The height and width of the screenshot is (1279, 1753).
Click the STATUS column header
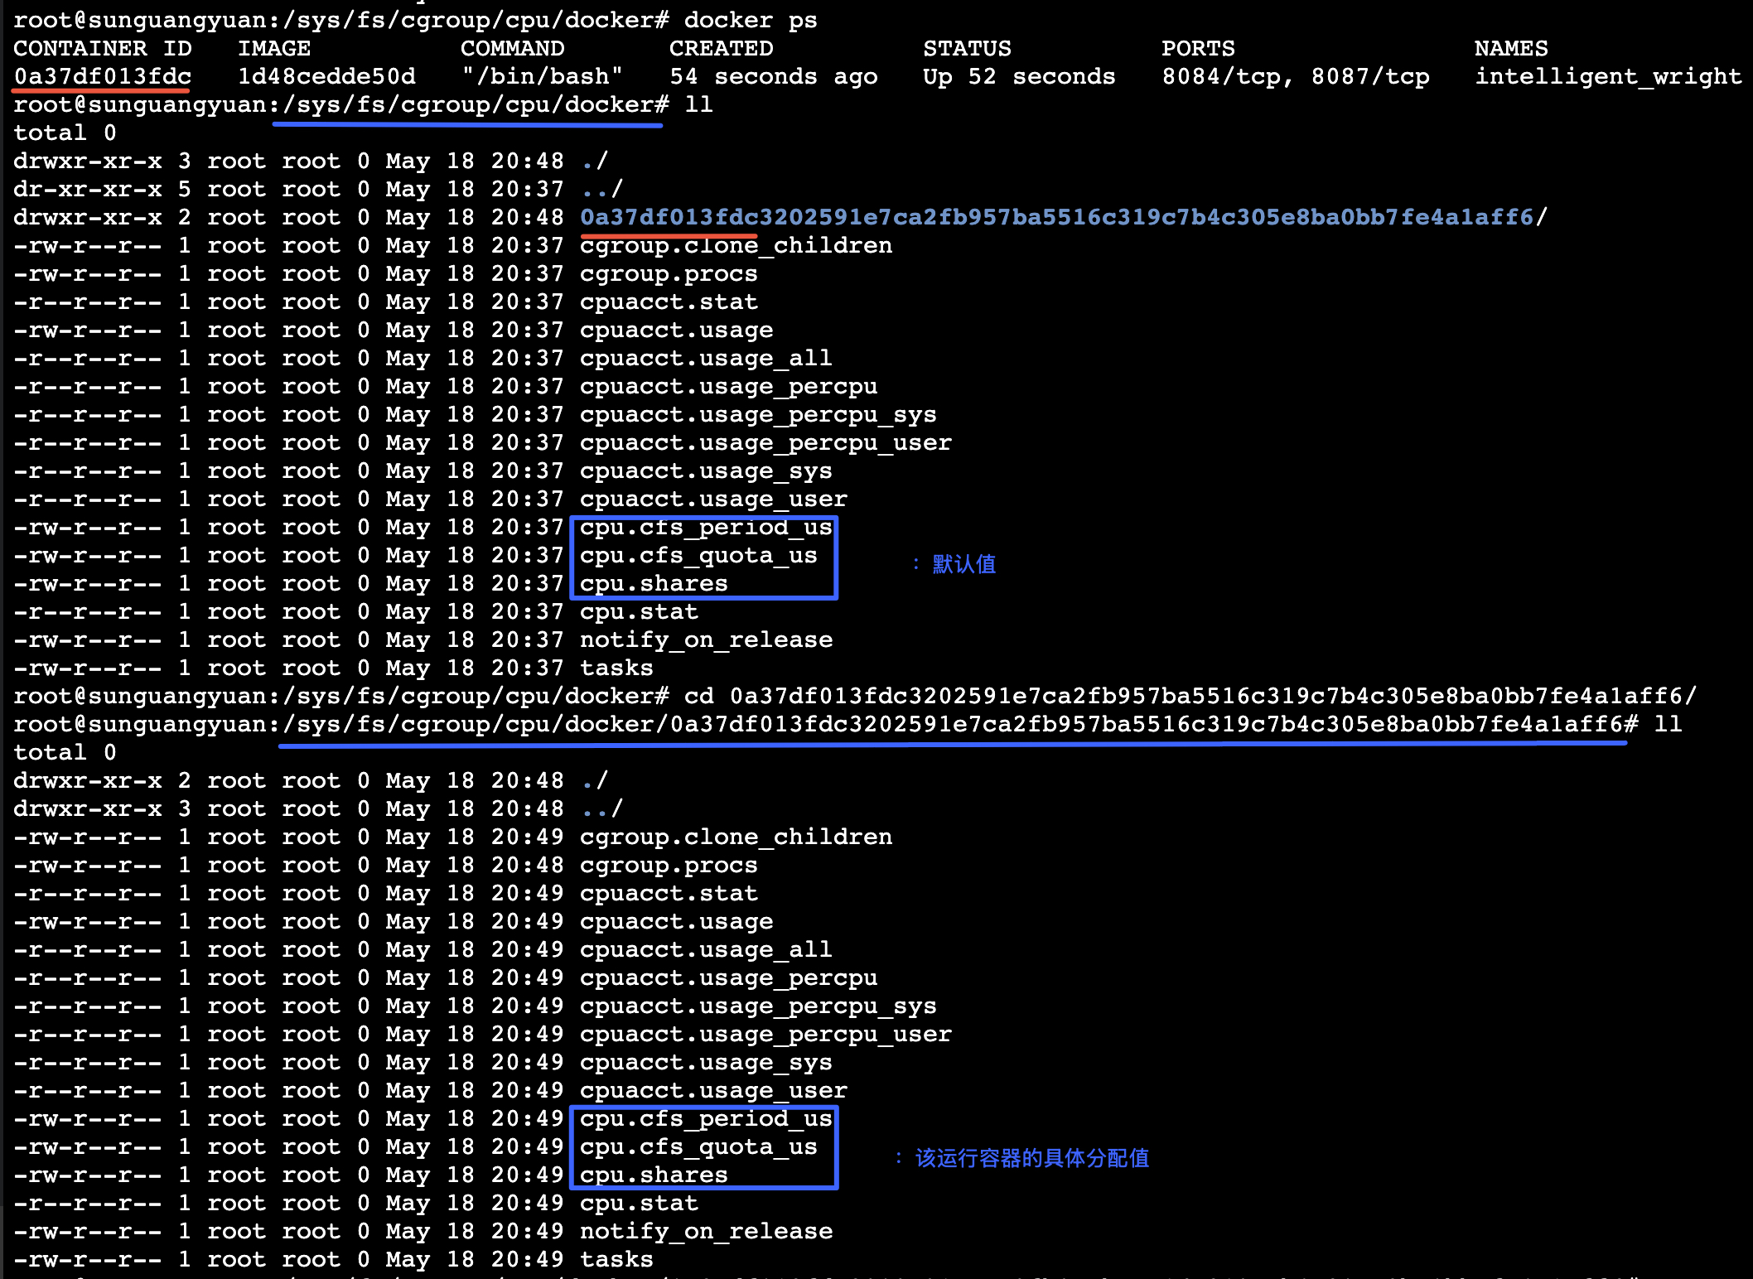coord(967,48)
